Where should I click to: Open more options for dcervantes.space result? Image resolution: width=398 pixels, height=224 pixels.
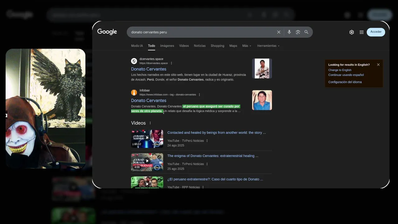point(171,63)
